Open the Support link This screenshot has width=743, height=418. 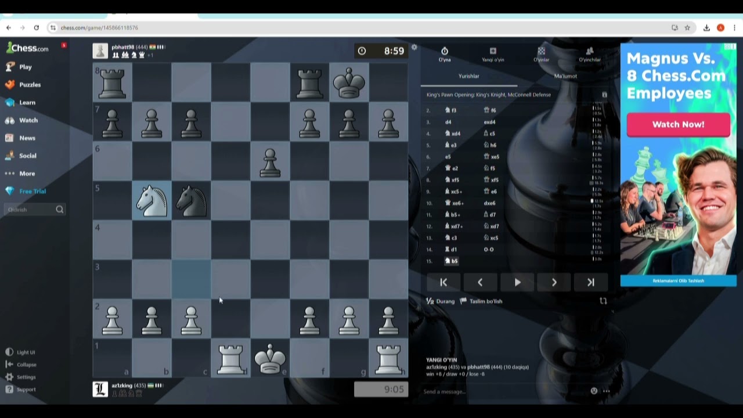(x=21, y=390)
